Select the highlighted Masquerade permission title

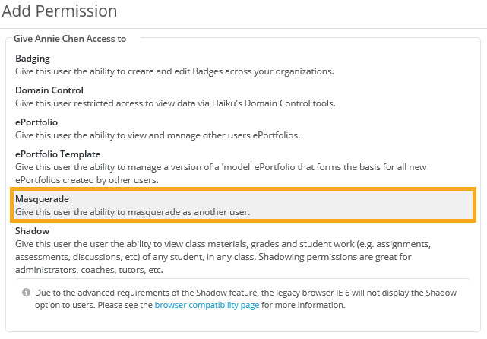[x=42, y=198]
